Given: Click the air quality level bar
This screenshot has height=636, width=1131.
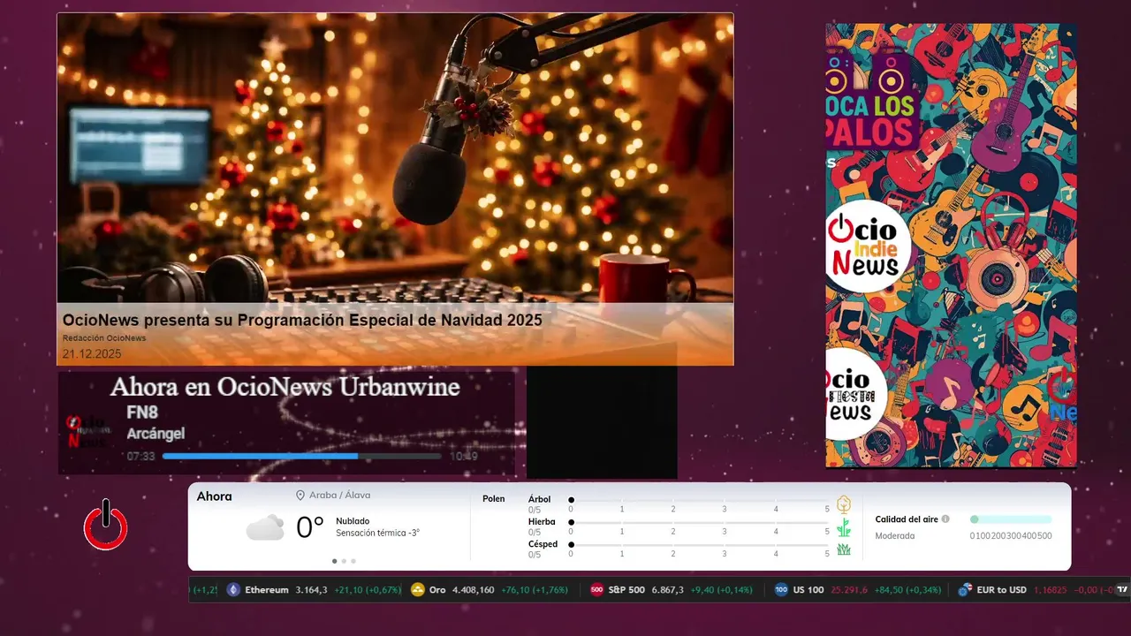Looking at the screenshot, I should click(1011, 519).
